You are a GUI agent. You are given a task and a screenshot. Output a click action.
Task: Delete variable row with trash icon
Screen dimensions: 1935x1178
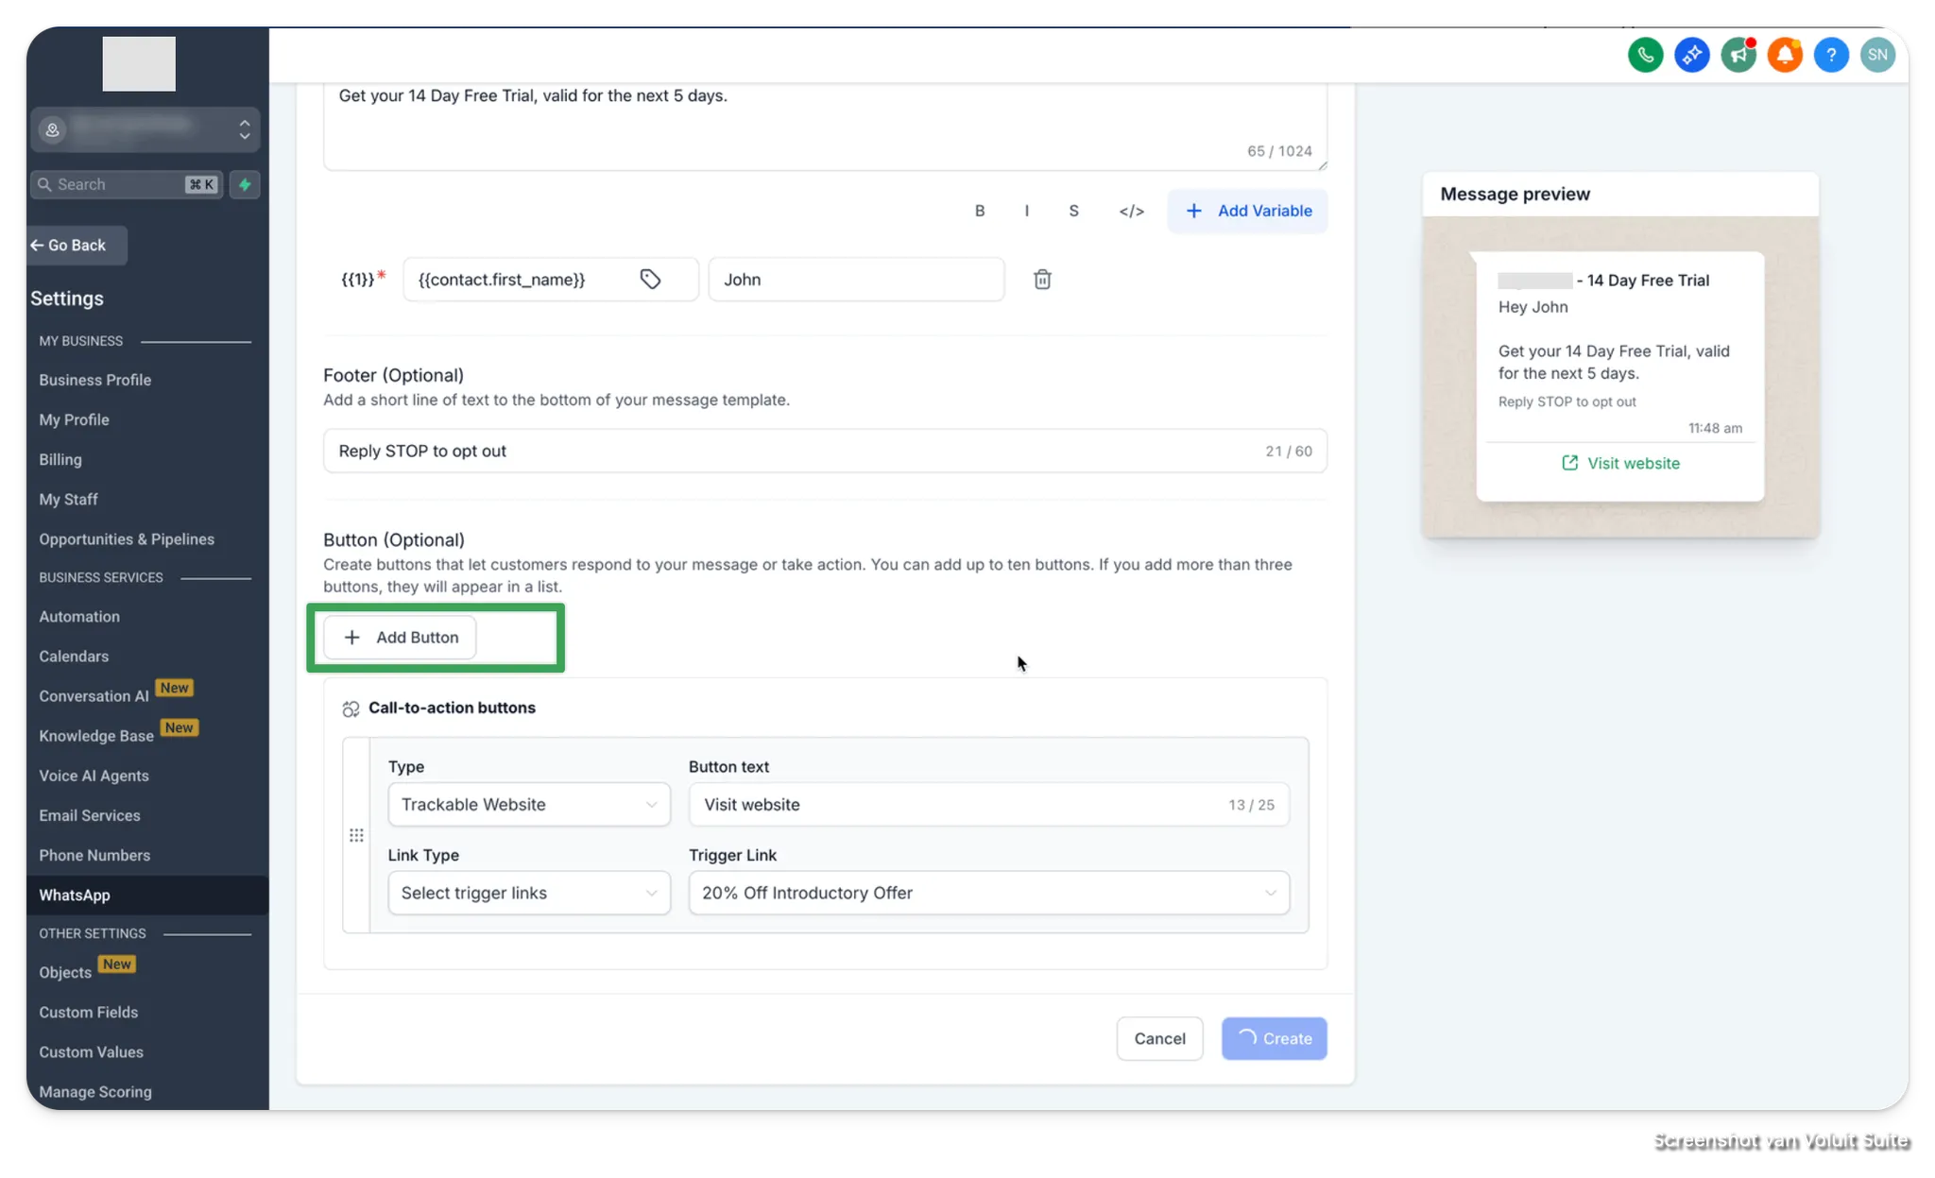[1042, 280]
